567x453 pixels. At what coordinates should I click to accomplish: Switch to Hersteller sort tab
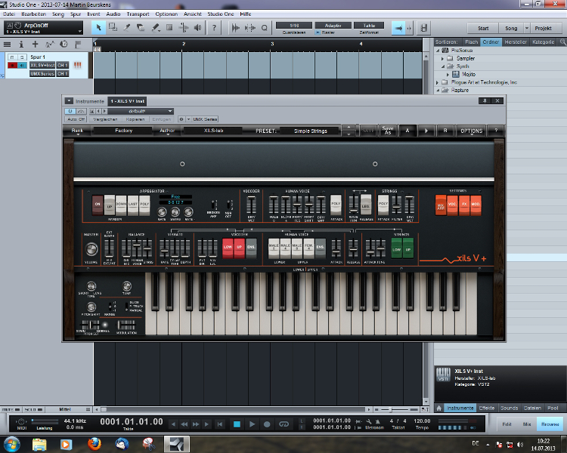tap(516, 42)
